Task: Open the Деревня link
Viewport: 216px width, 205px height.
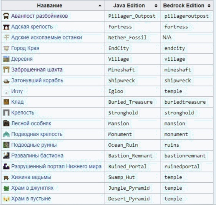Action: [22, 59]
